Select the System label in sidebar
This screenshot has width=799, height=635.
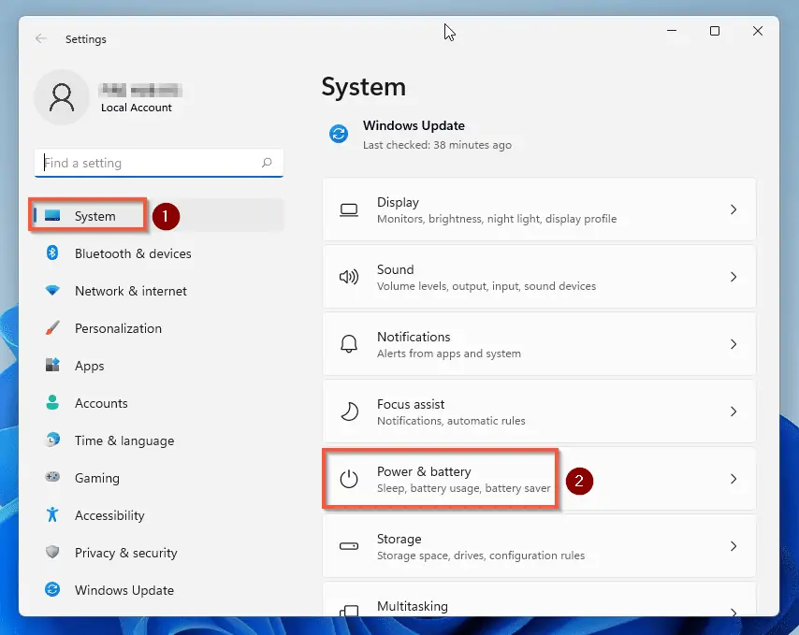tap(94, 216)
